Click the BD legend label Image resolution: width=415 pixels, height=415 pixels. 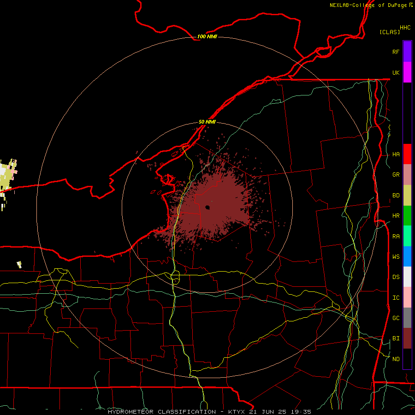(396, 196)
